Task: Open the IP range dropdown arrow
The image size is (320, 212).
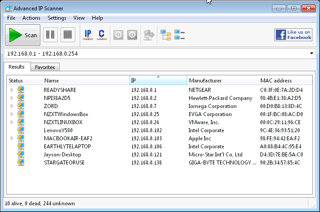Action: pos(311,54)
